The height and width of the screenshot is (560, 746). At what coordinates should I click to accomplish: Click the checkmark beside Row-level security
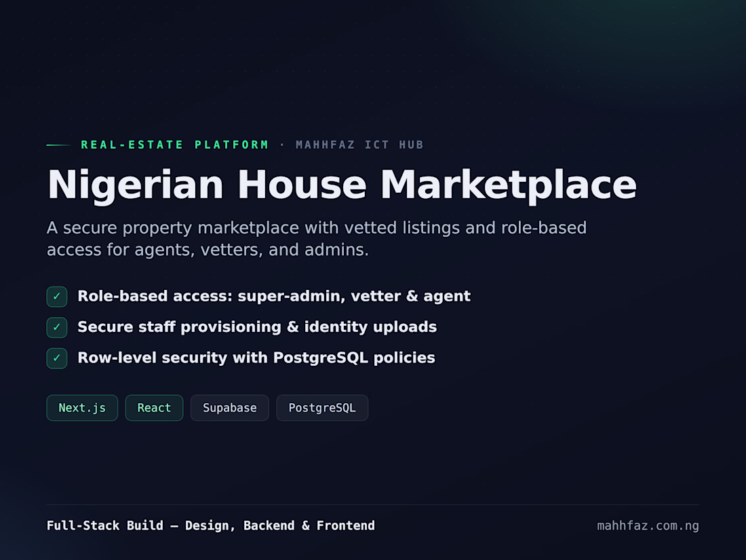click(x=56, y=358)
